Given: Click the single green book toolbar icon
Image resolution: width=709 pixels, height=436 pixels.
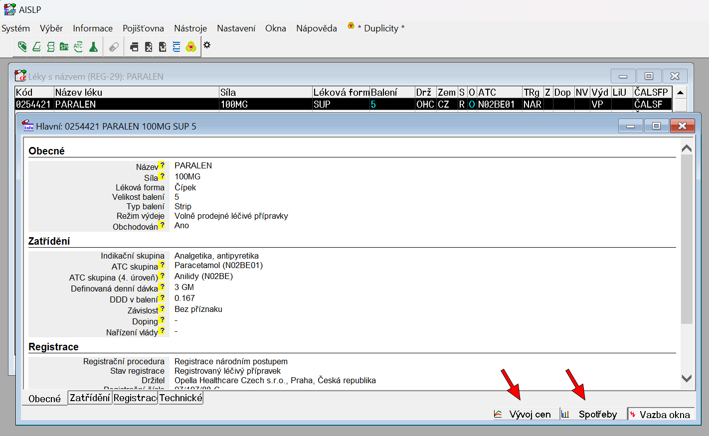Looking at the screenshot, I should coord(36,47).
